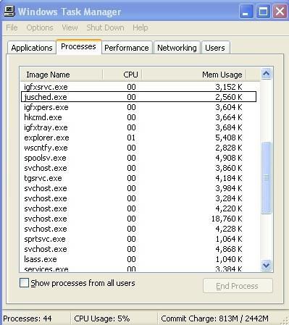Select the lsass.exe process
This screenshot has height=325, width=289.
pos(139,259)
